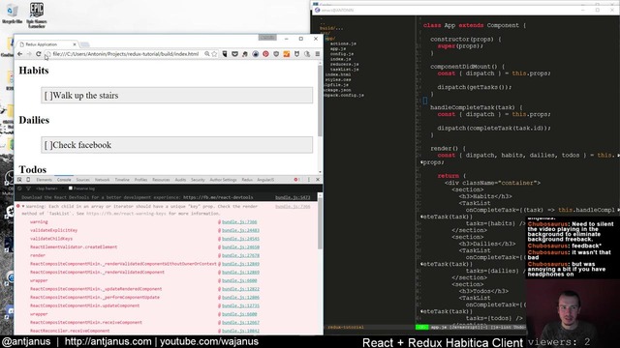
Task: Open styles.css in the editor file tree
Action: [337, 79]
